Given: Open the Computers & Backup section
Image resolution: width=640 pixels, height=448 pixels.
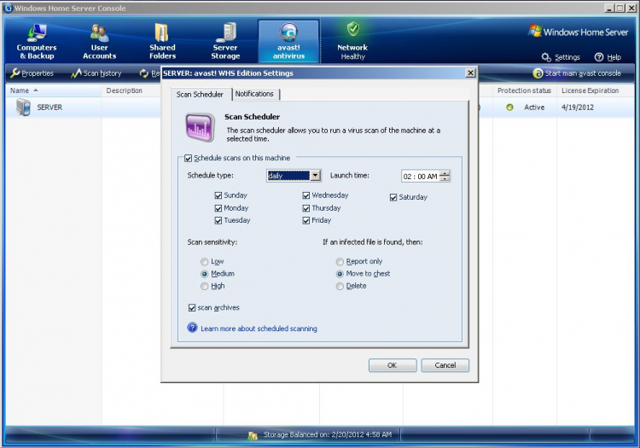Looking at the screenshot, I should click(x=37, y=41).
